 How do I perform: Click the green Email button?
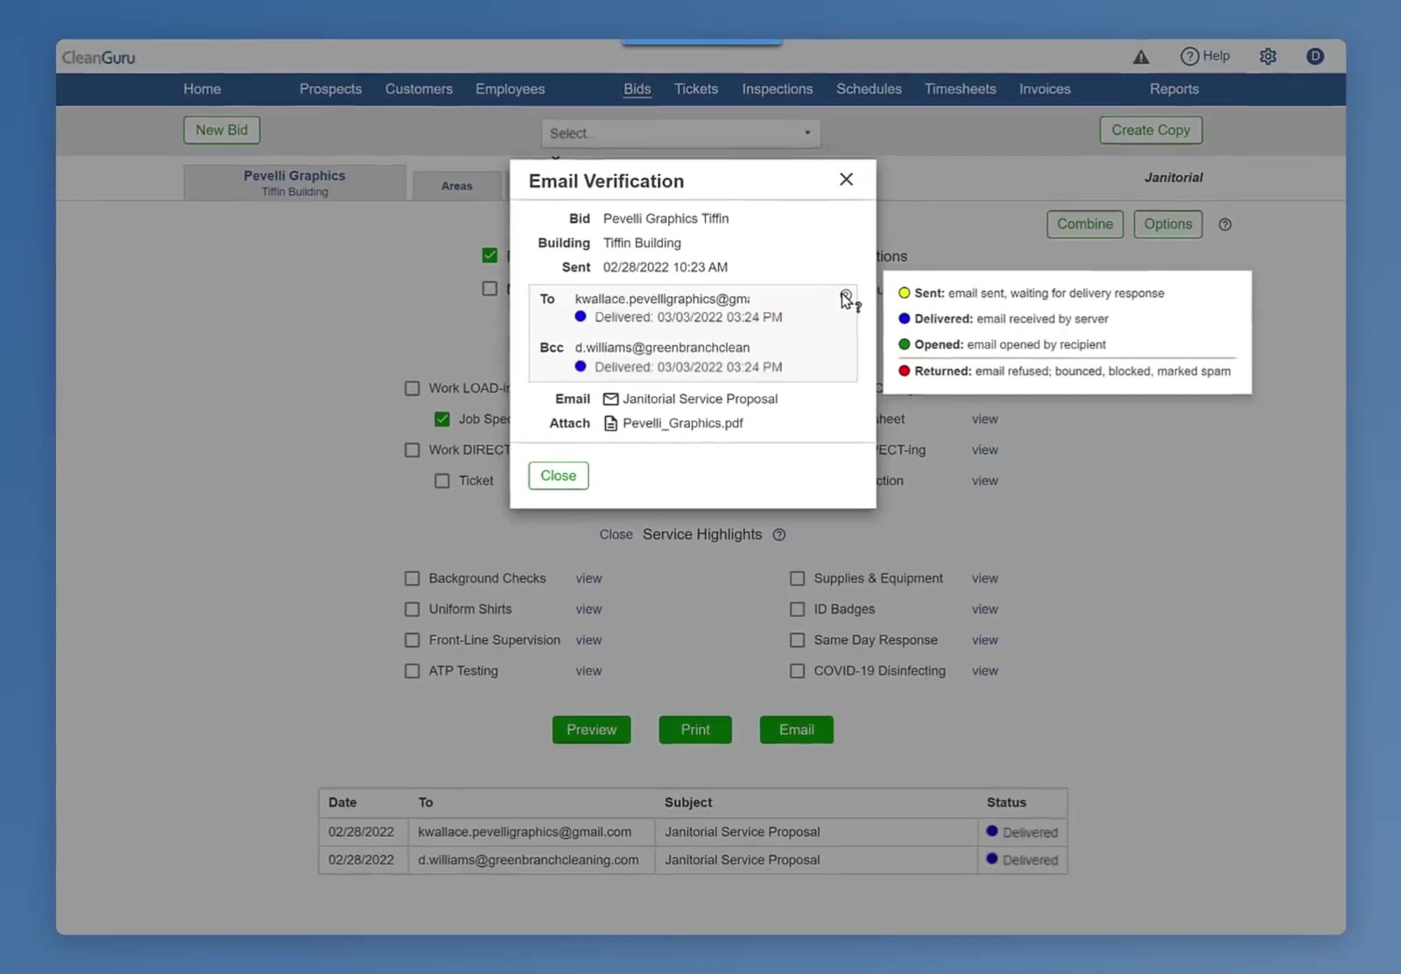pos(797,730)
